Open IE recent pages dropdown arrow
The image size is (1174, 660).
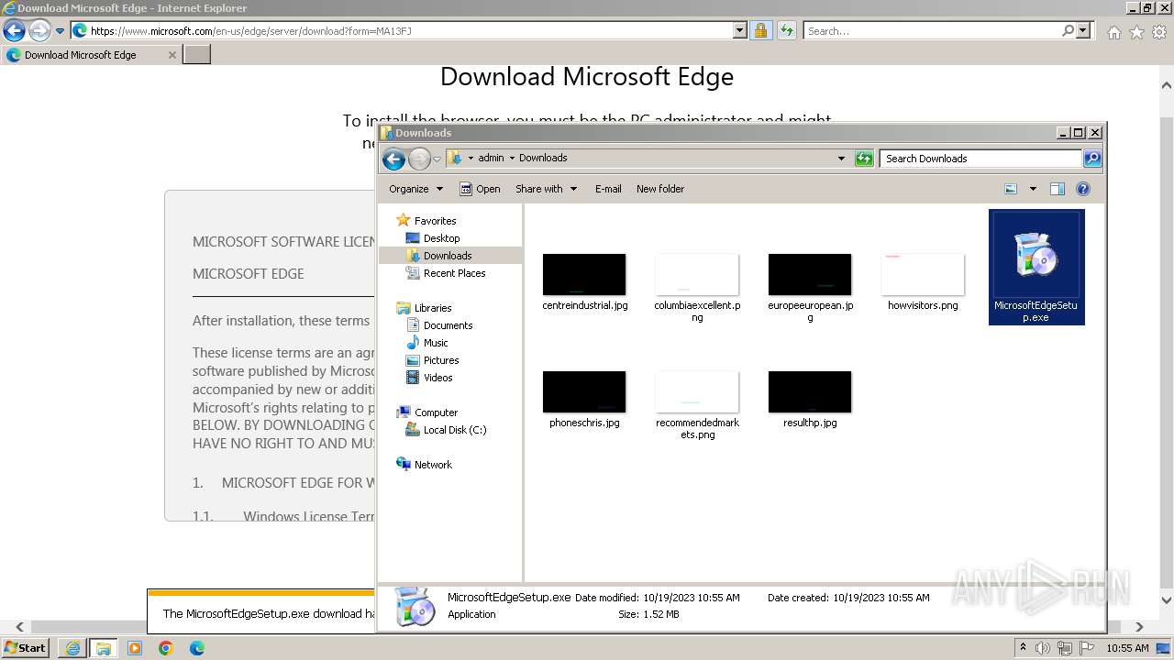coord(61,31)
